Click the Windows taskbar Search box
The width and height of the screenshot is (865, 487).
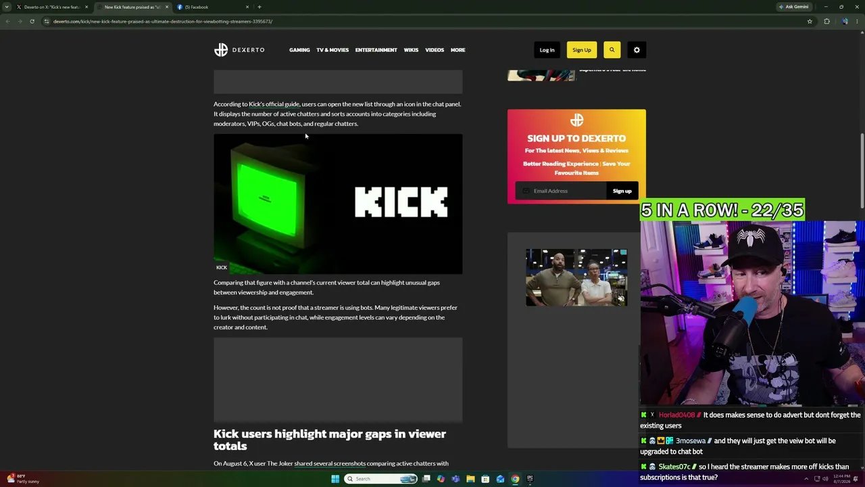[x=380, y=479]
